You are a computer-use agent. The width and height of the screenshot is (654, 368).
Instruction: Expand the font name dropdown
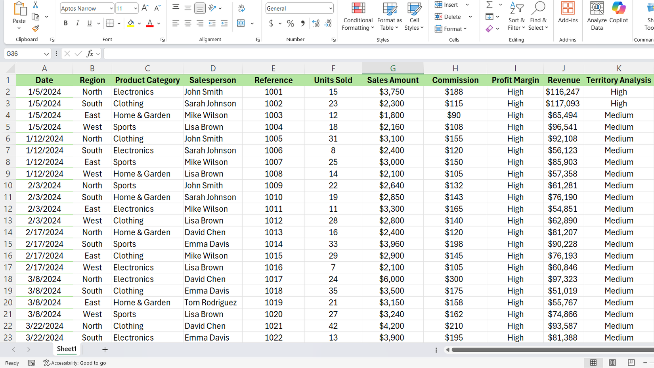coord(111,8)
